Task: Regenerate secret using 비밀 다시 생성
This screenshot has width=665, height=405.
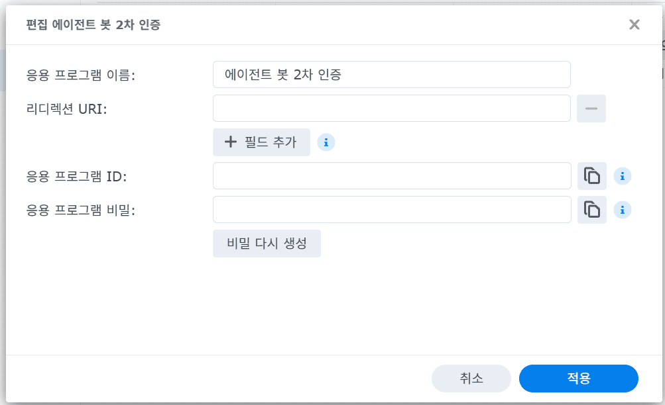Action: [x=267, y=244]
